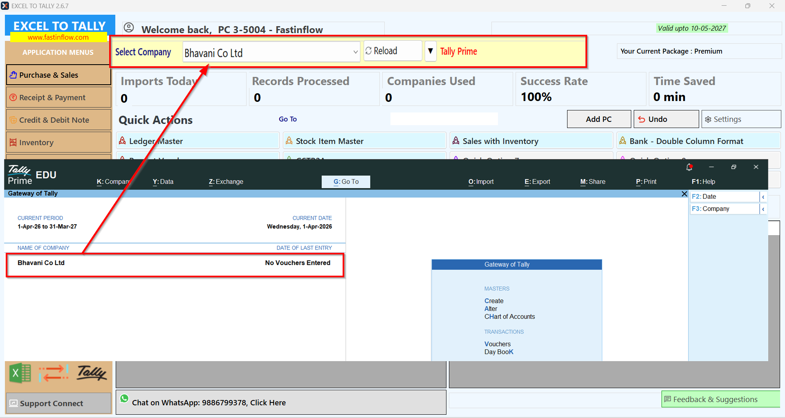Select Vouchers under Transactions
The height and width of the screenshot is (418, 785).
(x=498, y=344)
